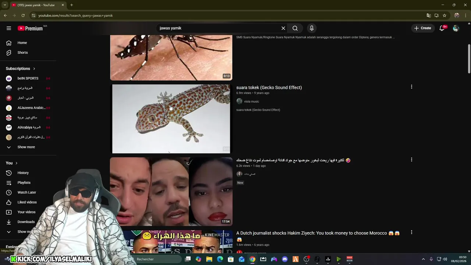Open Discord from the taskbar
The width and height of the screenshot is (471, 265).
[284, 259]
